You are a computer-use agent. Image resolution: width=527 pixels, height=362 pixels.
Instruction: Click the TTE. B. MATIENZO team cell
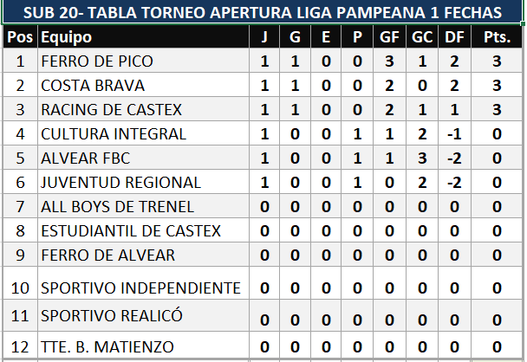tap(107, 347)
